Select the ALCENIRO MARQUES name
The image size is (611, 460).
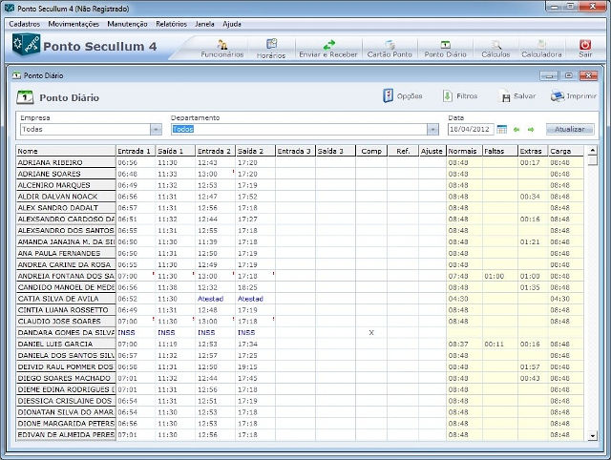[66, 185]
